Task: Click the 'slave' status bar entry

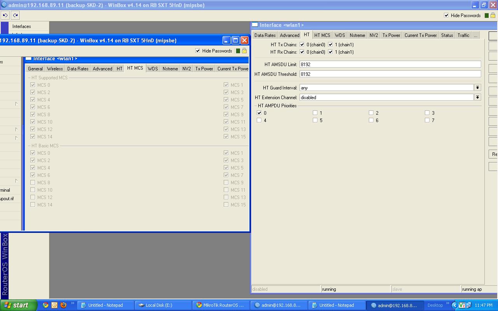Action: 426,289
